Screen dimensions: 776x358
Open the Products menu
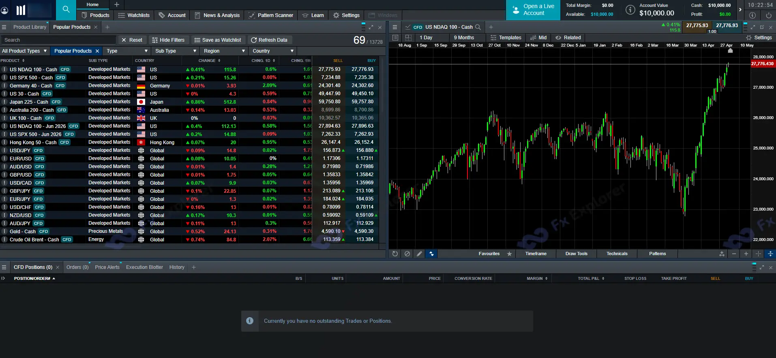(x=95, y=15)
